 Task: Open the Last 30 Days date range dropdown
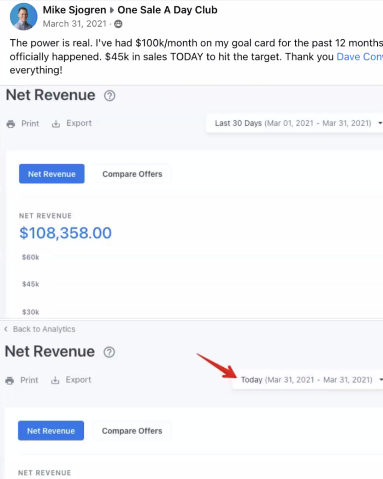[x=295, y=123]
